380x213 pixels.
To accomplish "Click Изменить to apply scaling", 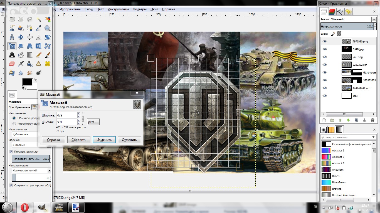I will [x=104, y=140].
